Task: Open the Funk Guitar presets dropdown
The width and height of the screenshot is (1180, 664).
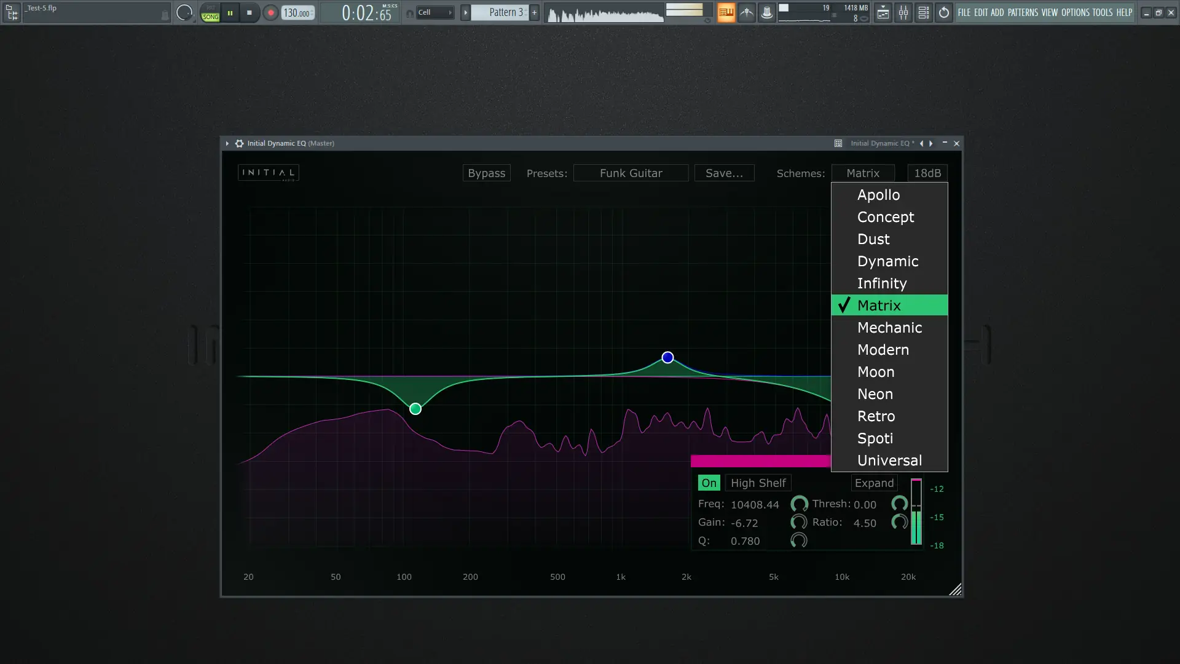Action: pyautogui.click(x=631, y=173)
